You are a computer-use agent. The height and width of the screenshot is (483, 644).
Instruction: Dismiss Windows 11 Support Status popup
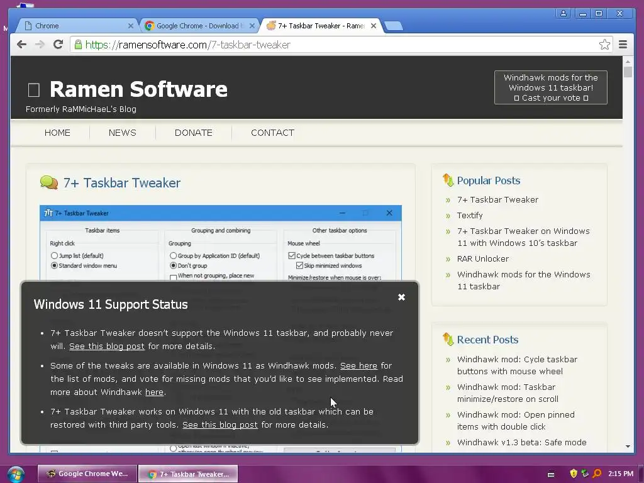tap(401, 297)
